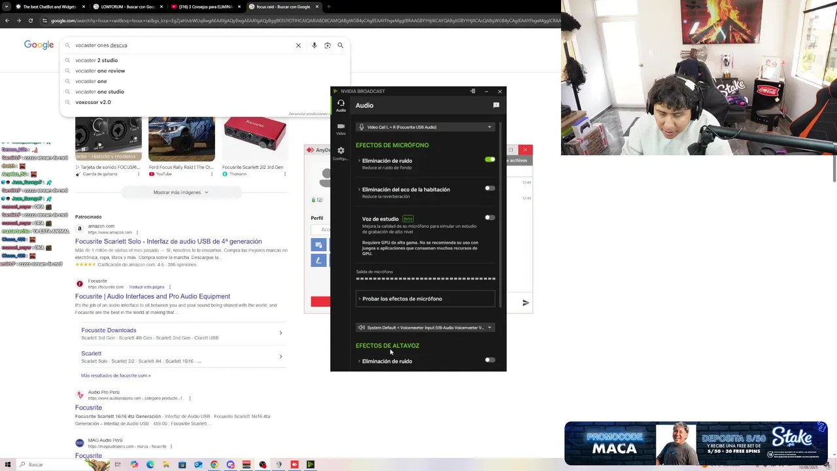Choose suggestion vocaster 2 studio
The width and height of the screenshot is (837, 471).
(96, 60)
